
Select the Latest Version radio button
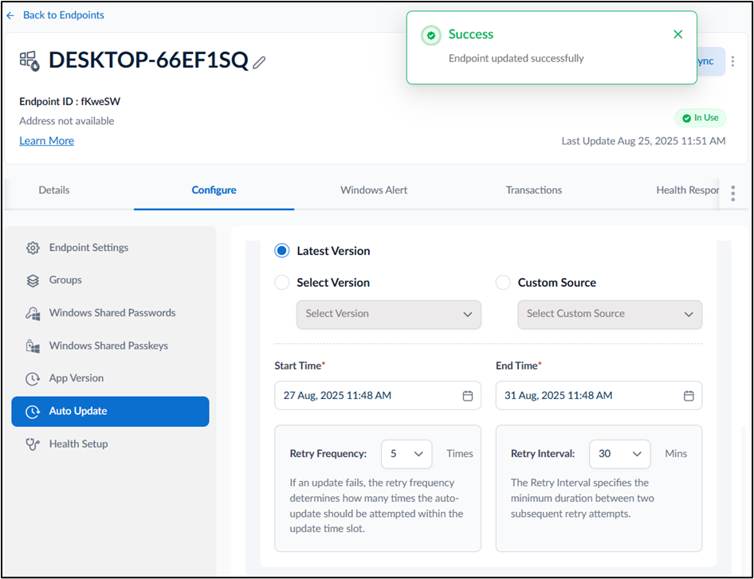click(x=282, y=251)
